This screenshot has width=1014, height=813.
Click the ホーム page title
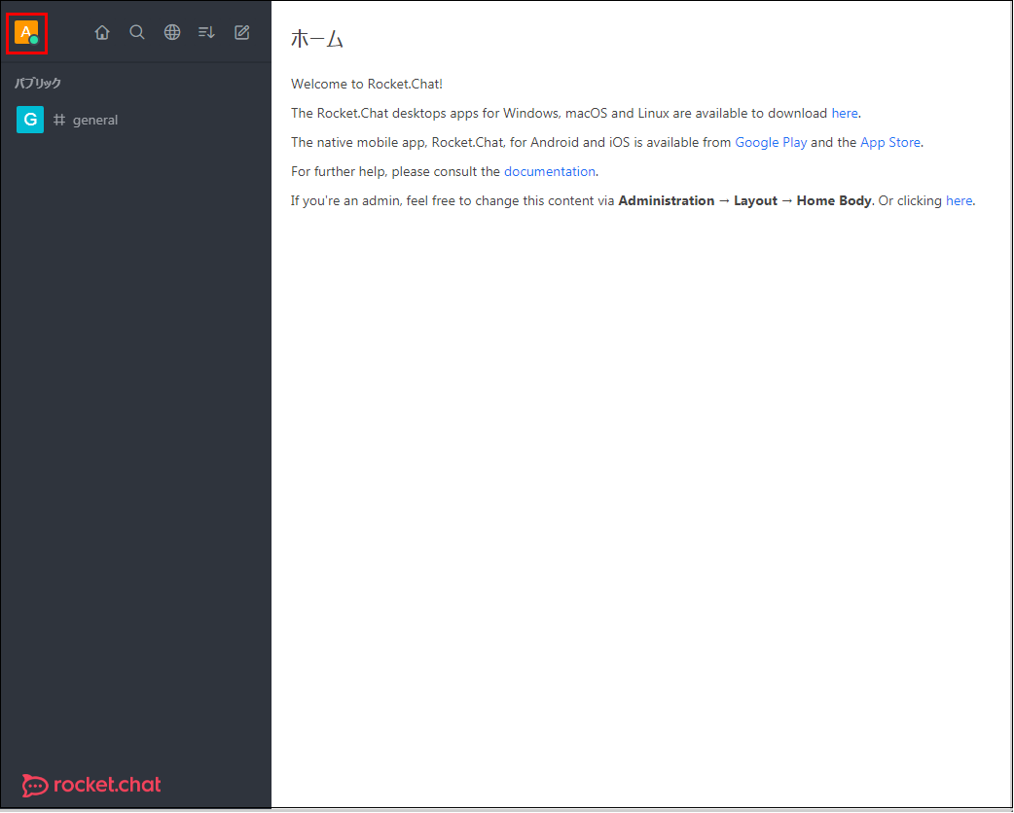coord(317,39)
